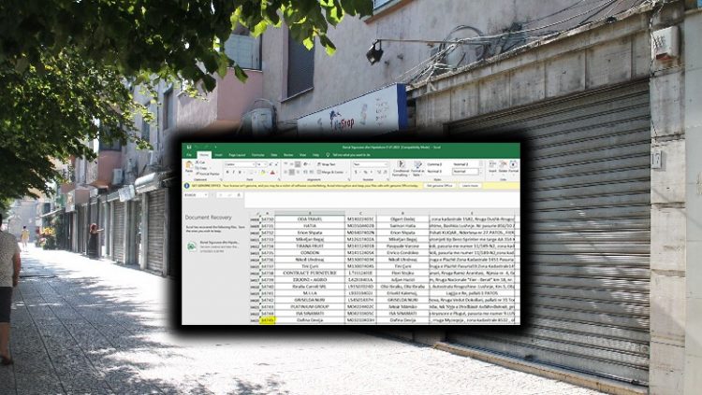The height and width of the screenshot is (395, 702).
Task: Apply the Normal 3 cell style
Action: coord(434,171)
